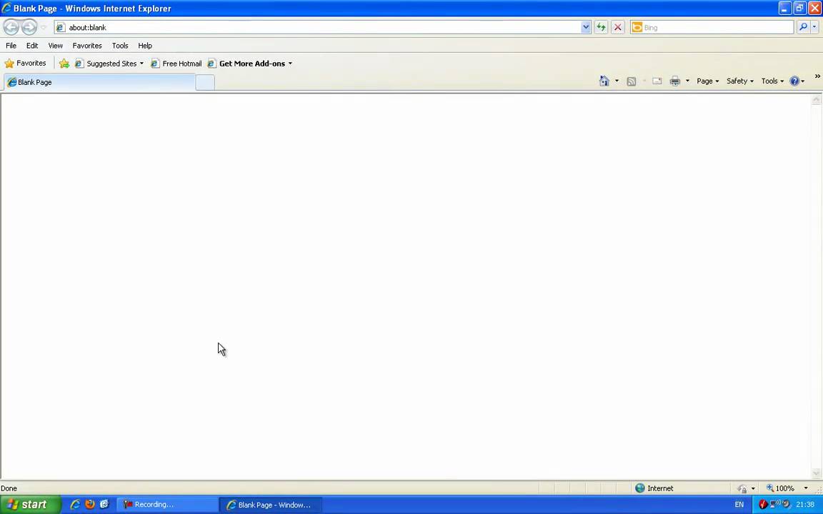Screen dimensions: 823x514
Task: Click the third quick launch icon
Action: [x=104, y=505]
